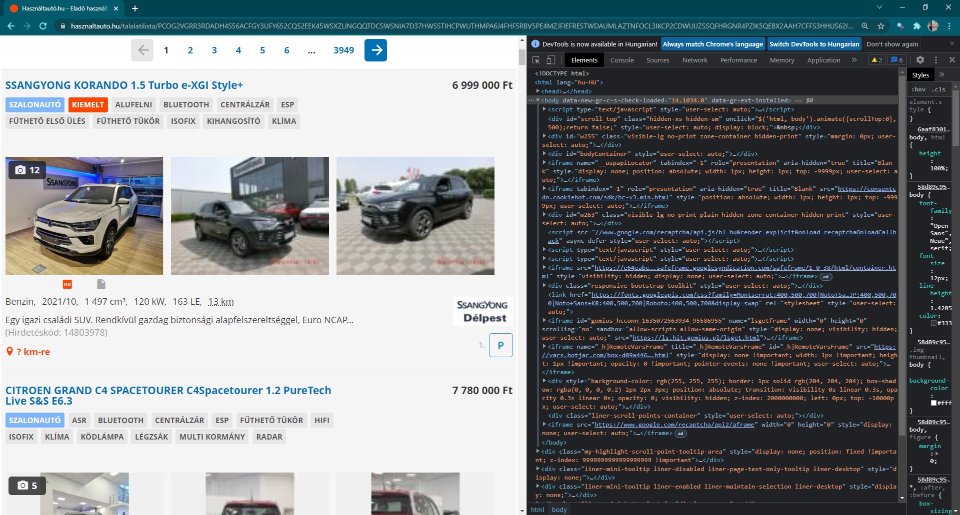The image size is (960, 515).
Task: Open the SSANGYONG KORANDO listing title link
Action: coord(124,85)
